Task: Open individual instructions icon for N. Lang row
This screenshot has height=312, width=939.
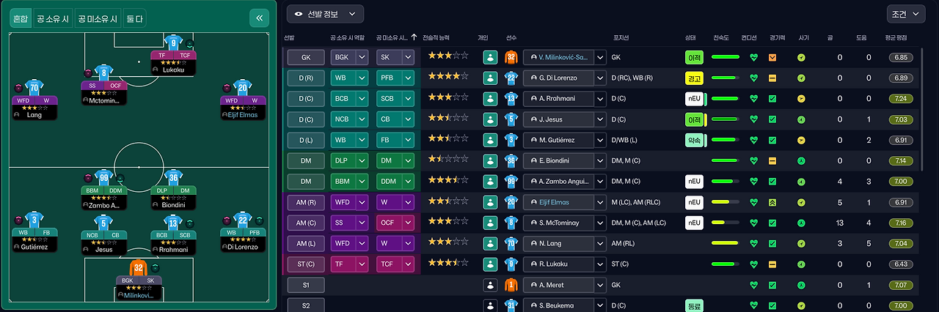Action: [490, 243]
